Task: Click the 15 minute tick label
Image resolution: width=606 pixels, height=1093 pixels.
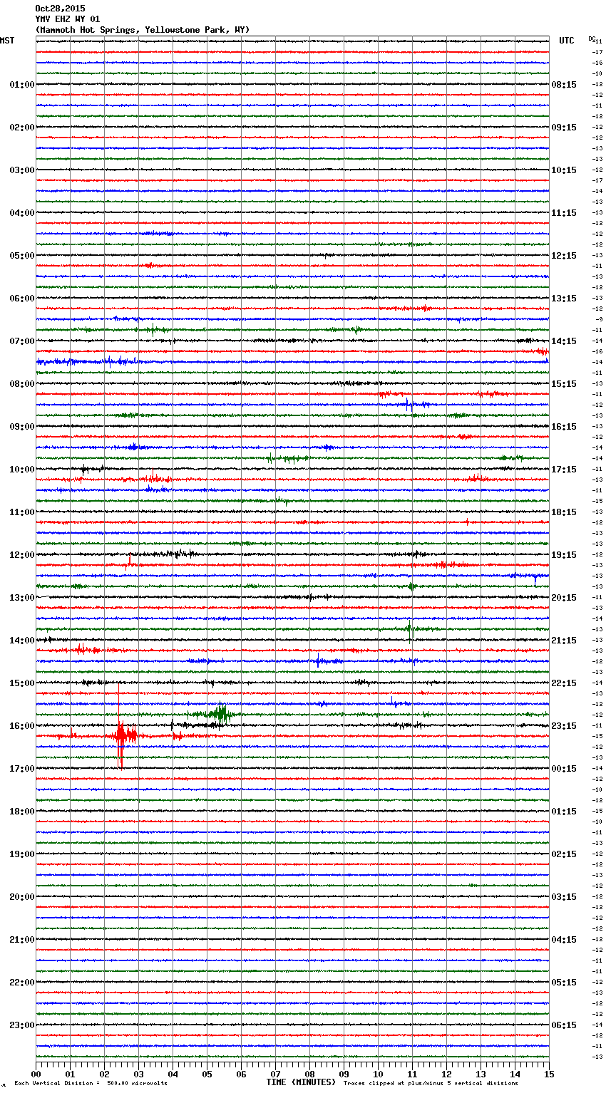Action: tap(549, 1074)
